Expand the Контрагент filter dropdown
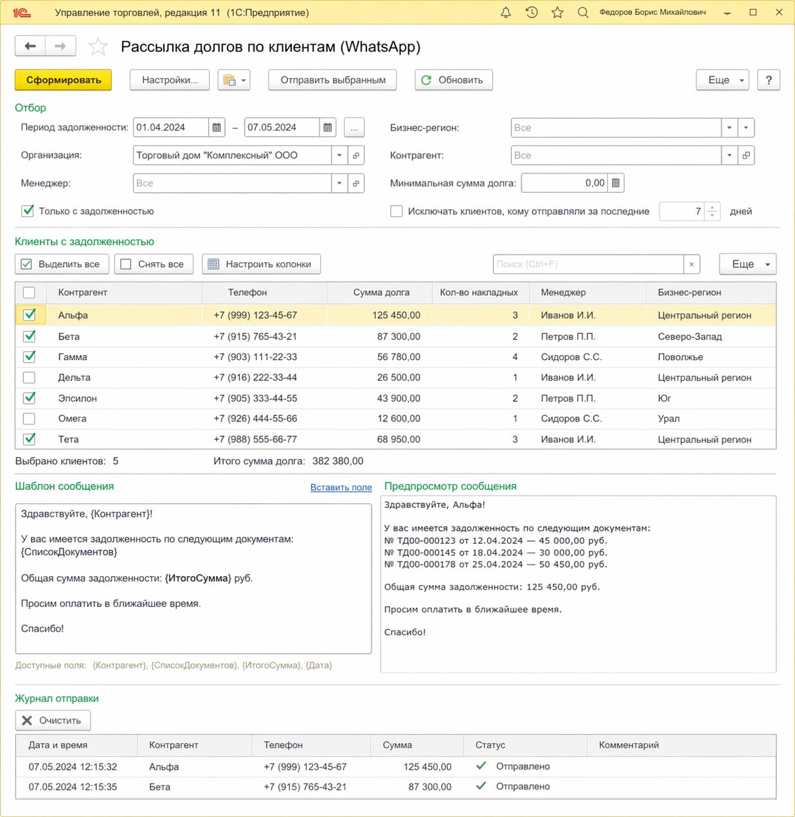This screenshot has height=817, width=795. [x=729, y=156]
